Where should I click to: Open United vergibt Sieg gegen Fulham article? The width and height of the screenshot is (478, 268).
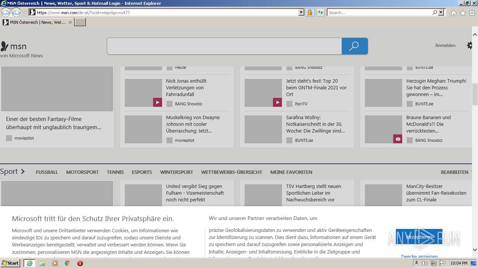tap(195, 193)
